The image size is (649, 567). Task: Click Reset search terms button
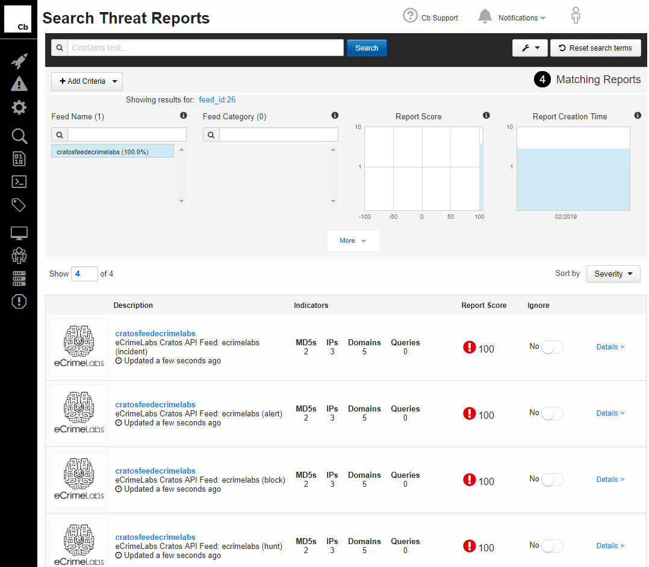595,48
